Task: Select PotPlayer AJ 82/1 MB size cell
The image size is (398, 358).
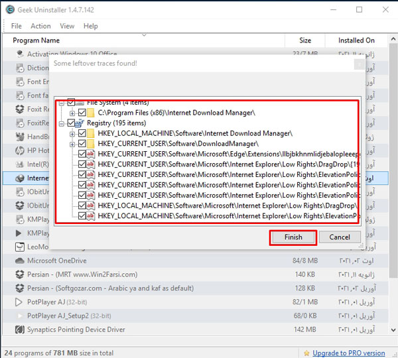Action: 305,302
